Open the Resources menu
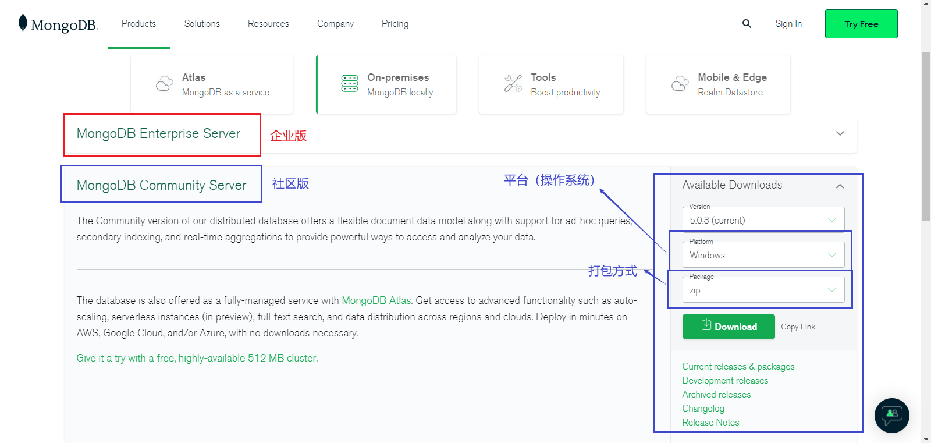The image size is (931, 443). (x=268, y=24)
